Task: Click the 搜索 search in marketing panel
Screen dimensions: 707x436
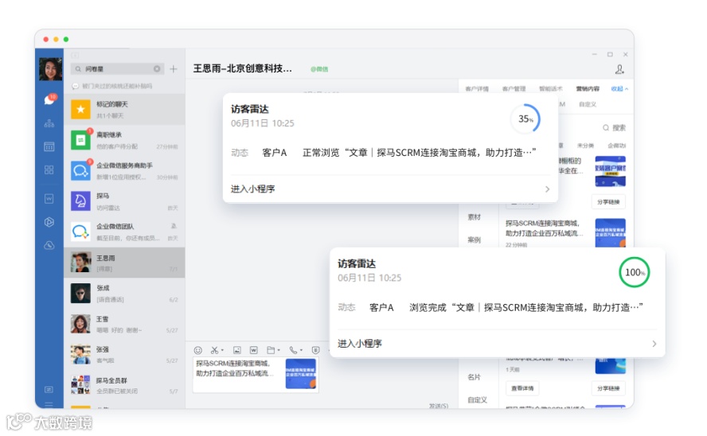Action: [614, 128]
